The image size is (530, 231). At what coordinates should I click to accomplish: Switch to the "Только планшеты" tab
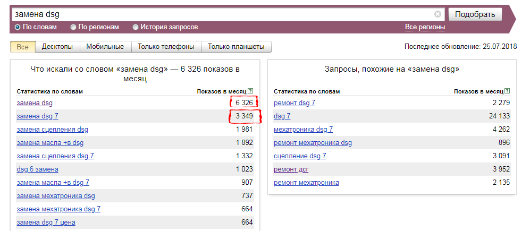point(236,47)
